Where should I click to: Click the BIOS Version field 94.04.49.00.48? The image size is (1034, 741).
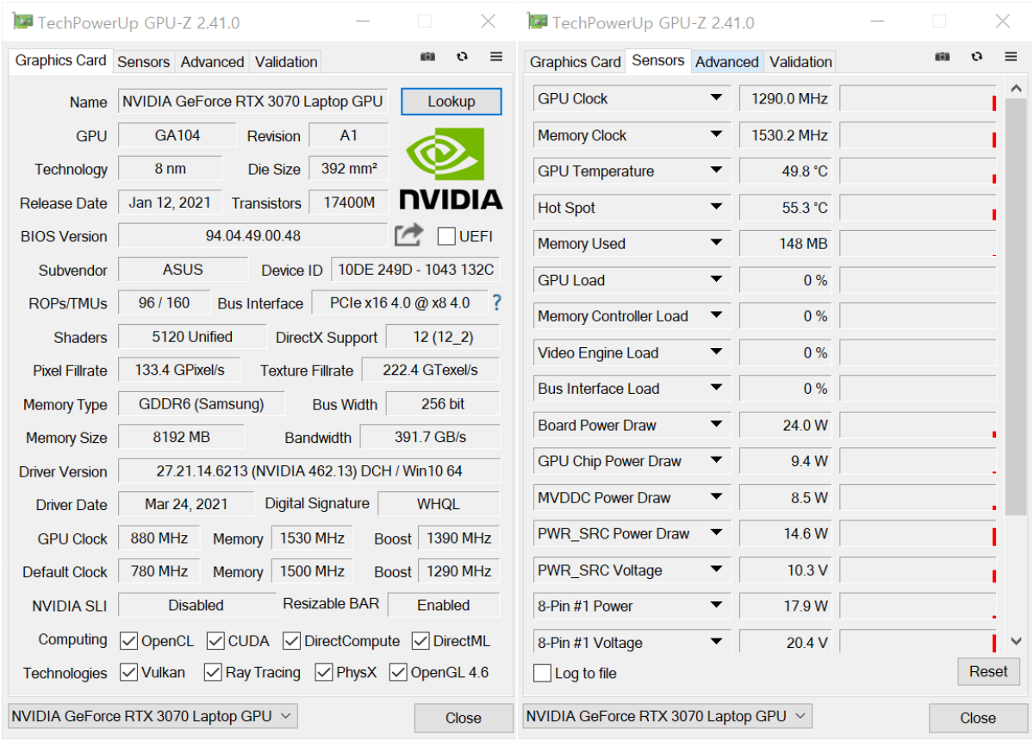[253, 235]
